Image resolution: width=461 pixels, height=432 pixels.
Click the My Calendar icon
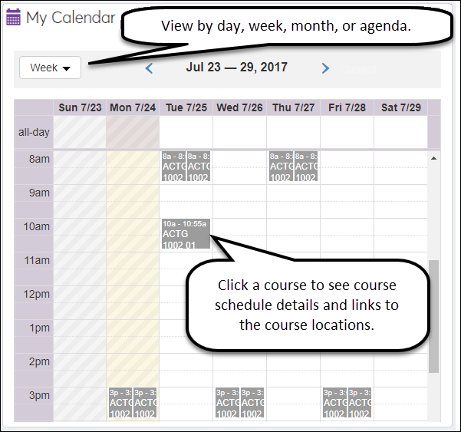click(14, 17)
